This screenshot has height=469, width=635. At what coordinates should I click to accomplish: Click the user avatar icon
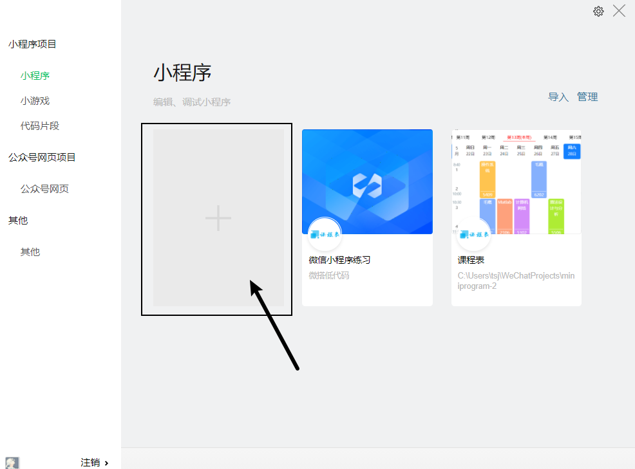pos(12,463)
